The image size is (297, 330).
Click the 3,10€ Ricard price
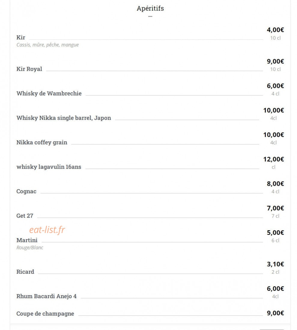click(x=275, y=264)
